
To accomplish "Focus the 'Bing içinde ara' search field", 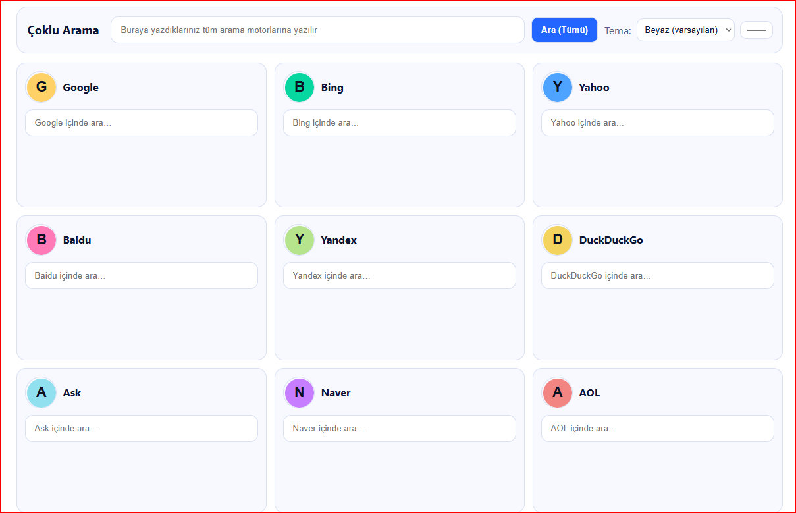I will (400, 123).
